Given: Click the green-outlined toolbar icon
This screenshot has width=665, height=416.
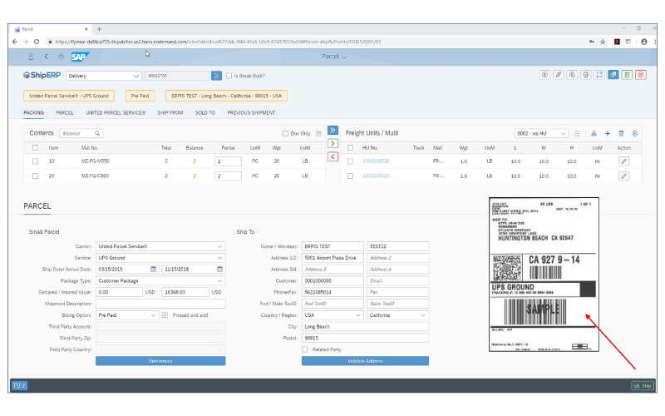Looking at the screenshot, I should click(627, 75).
